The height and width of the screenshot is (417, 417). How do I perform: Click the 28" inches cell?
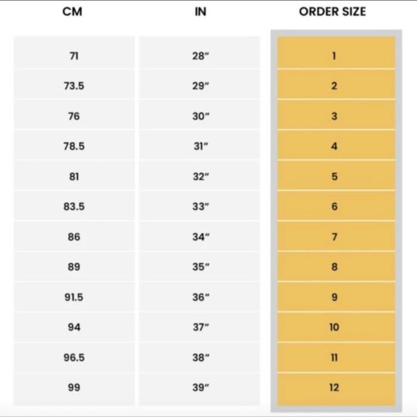click(x=200, y=56)
